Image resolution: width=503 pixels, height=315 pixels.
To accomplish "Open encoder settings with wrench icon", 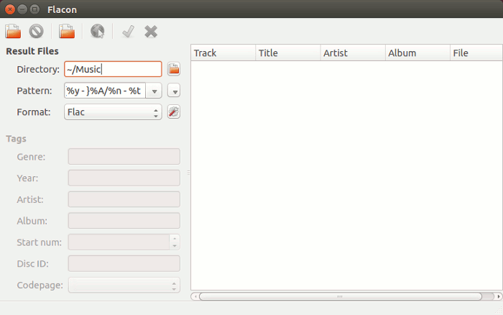I will [x=174, y=111].
